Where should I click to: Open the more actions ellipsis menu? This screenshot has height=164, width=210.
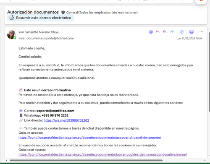201,32
